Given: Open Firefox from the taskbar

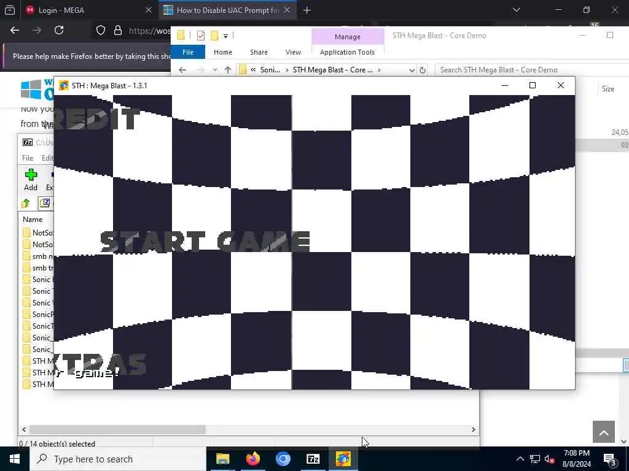Looking at the screenshot, I should (252, 459).
